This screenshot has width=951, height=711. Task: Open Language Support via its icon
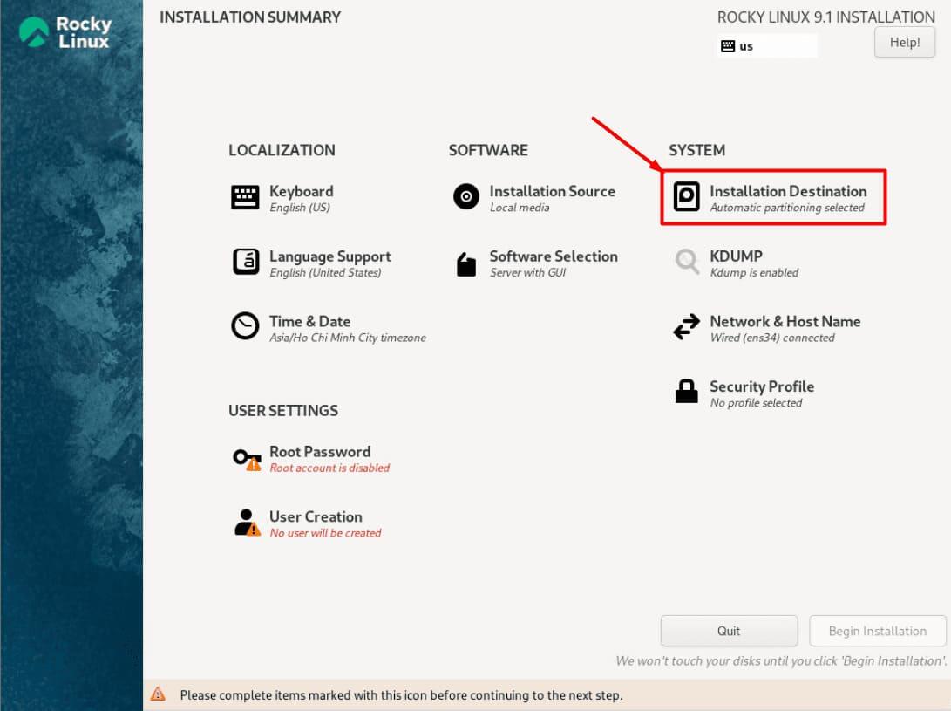(x=245, y=262)
